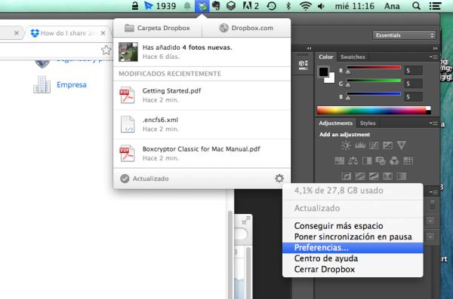453x299 pixels.
Task: Close the 'How do I share' browser tab
Action: click(x=103, y=33)
